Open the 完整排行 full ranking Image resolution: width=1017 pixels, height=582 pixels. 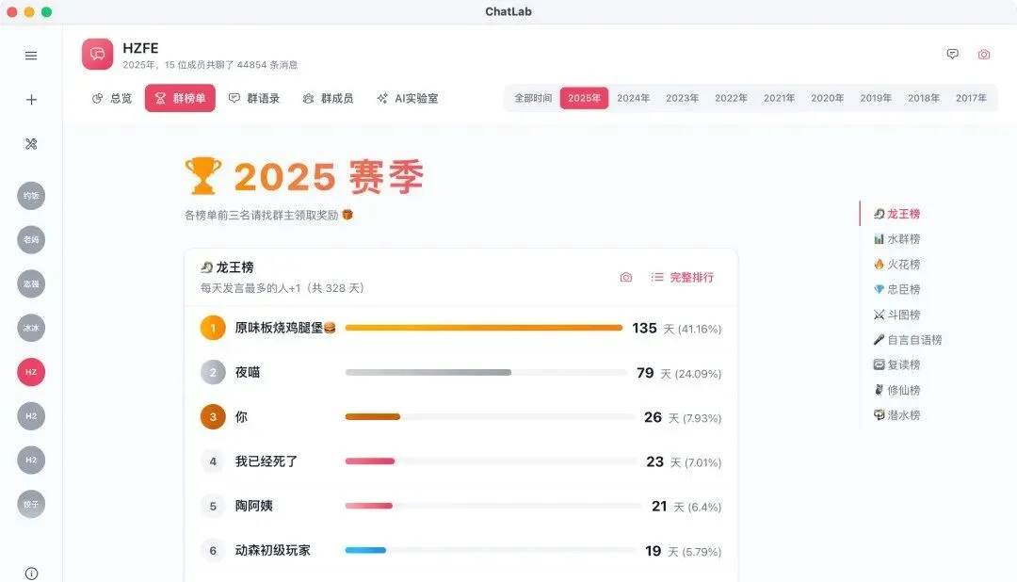683,278
